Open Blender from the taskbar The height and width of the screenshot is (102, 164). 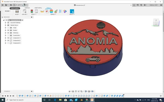tap(81, 100)
